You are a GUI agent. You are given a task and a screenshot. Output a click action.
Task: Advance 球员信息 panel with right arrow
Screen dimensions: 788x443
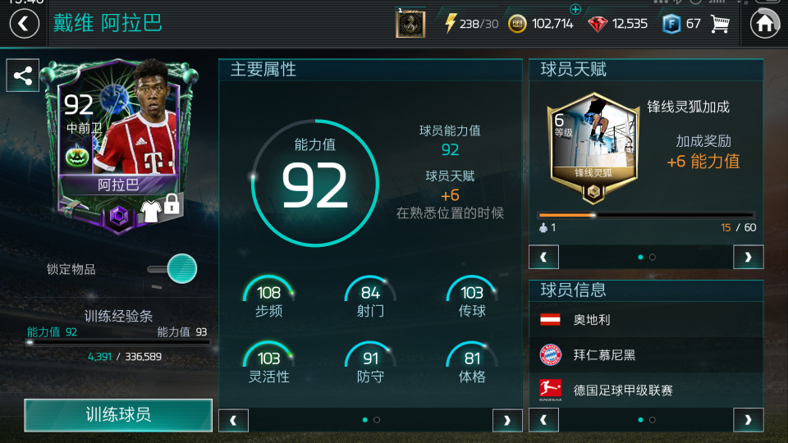(749, 420)
